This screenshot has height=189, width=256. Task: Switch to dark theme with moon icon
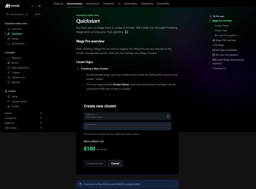pos(40,6)
